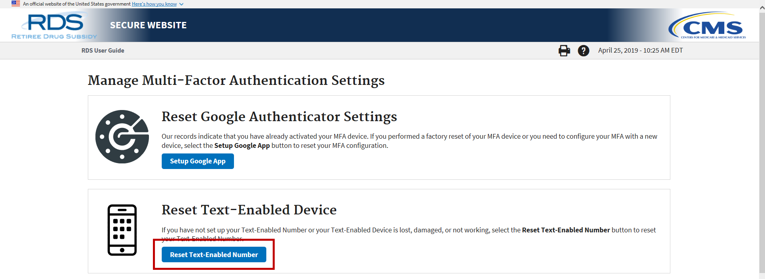
Task: Open the "Here's how you know" link
Action: (154, 4)
